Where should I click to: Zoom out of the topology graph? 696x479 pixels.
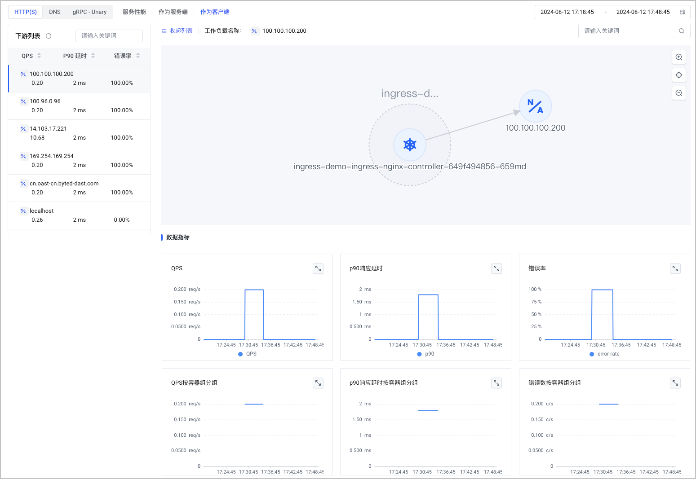[x=679, y=93]
